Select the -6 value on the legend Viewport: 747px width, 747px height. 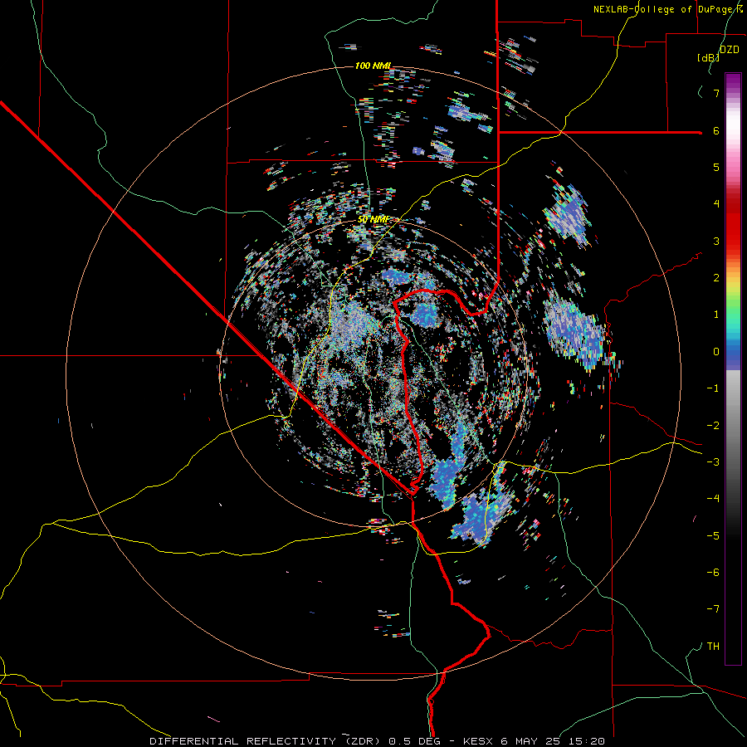713,573
